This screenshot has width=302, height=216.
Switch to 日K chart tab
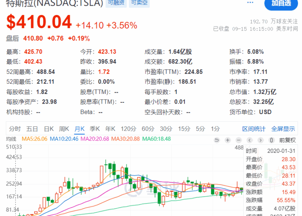[x=49, y=129]
